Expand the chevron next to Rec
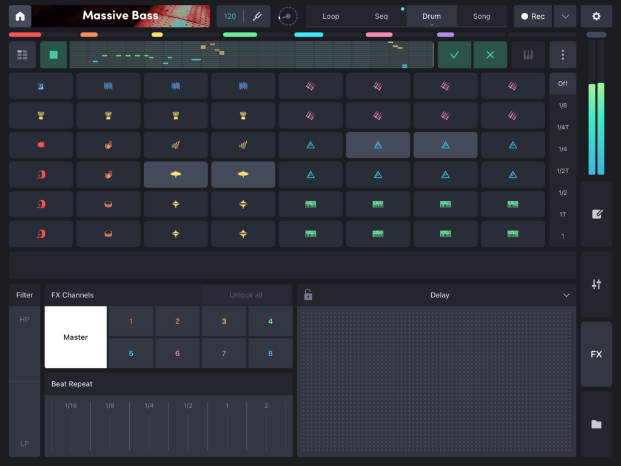Viewport: 621px width, 466px height. 565,16
